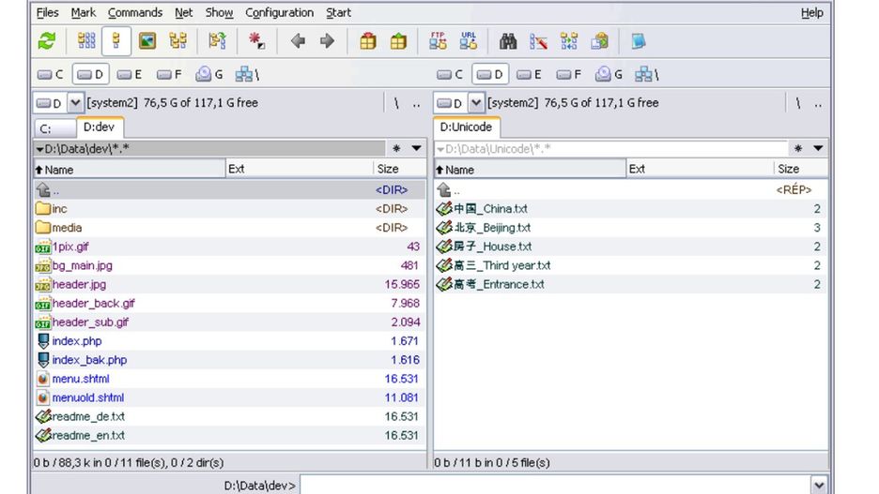Select drive C in left drive bar
The height and width of the screenshot is (494, 879).
click(51, 74)
